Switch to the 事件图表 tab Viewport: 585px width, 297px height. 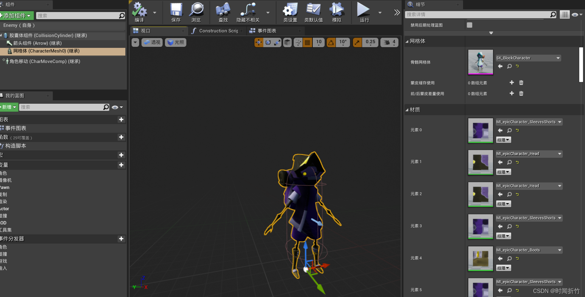(276, 31)
